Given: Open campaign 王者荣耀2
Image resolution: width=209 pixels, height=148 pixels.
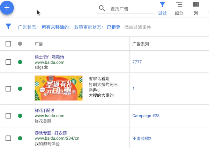Looking at the screenshot, I should coord(142,139).
